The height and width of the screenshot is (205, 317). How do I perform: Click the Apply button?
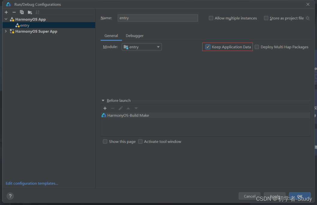click(274, 196)
